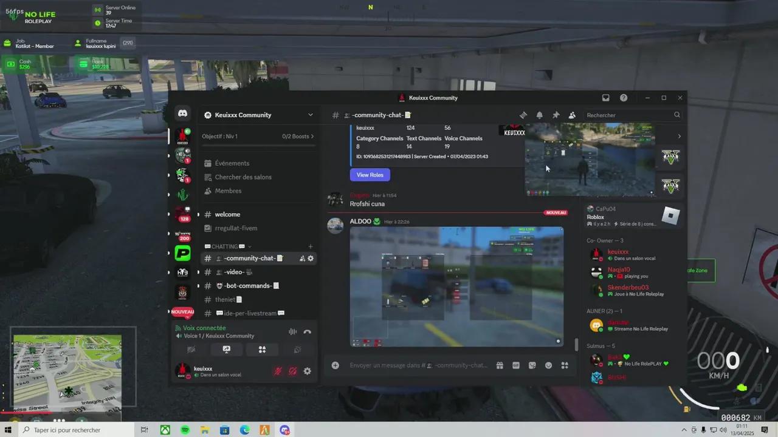The height and width of the screenshot is (437, 778).
Task: Expand the stream panel right chevron
Action: click(679, 137)
